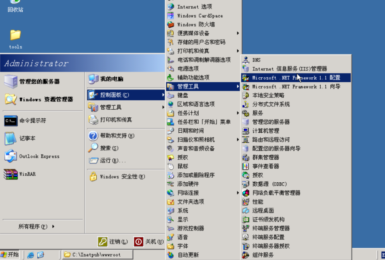
Task: Expand 便携媒体设备 submenu arrow
Action: click(238, 33)
